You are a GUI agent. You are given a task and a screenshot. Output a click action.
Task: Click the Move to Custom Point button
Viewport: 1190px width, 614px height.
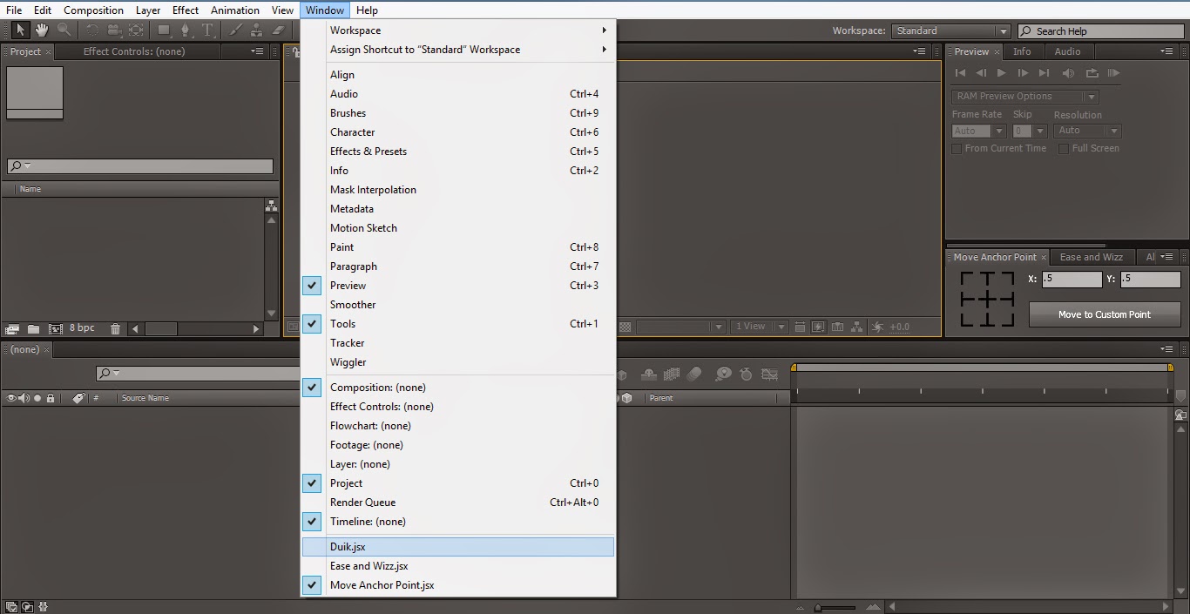click(x=1104, y=314)
